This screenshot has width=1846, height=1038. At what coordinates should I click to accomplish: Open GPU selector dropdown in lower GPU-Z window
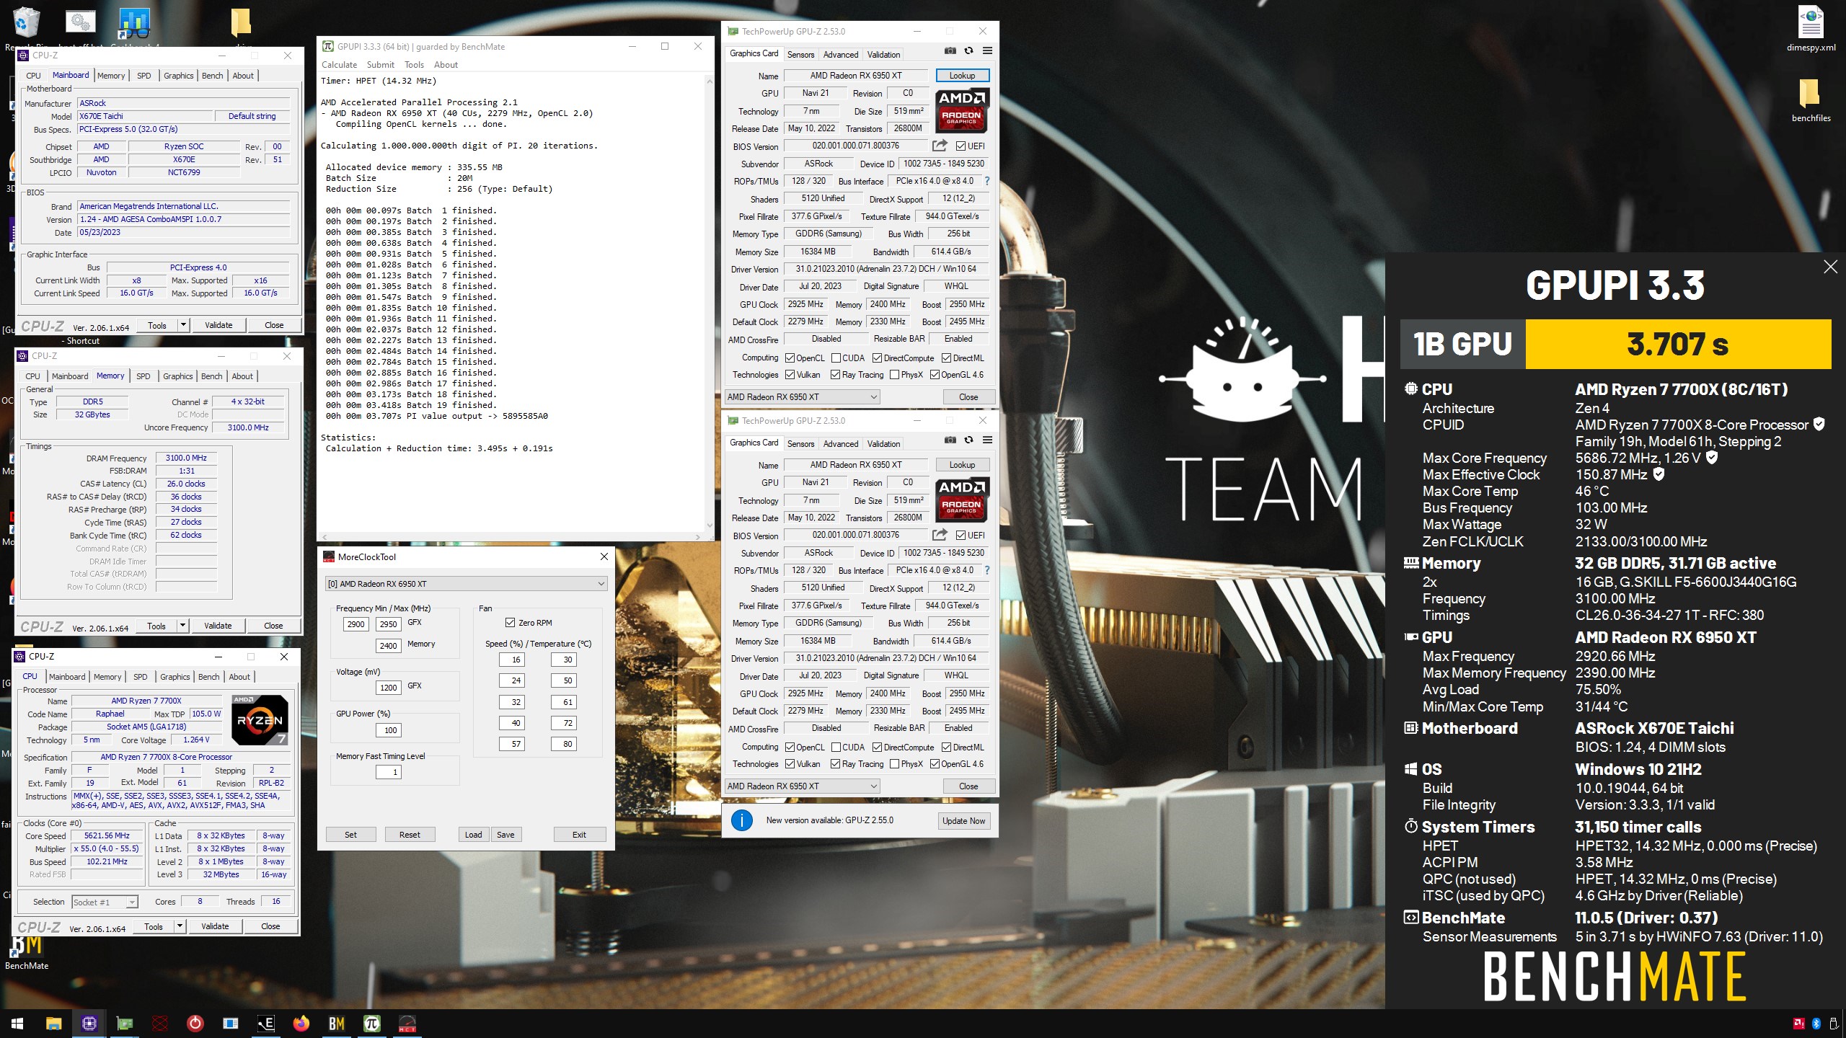802,786
